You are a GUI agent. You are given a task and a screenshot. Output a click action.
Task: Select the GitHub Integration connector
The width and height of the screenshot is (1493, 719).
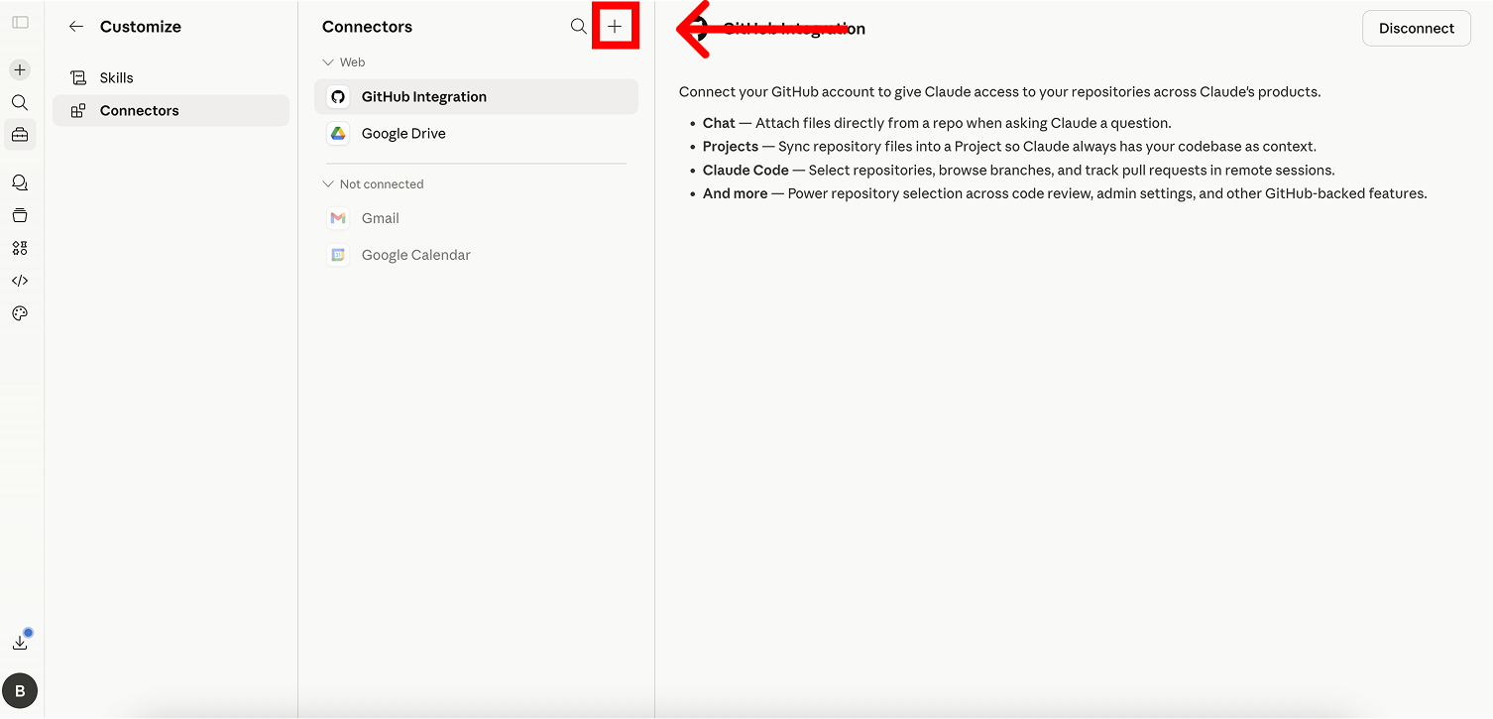[476, 97]
